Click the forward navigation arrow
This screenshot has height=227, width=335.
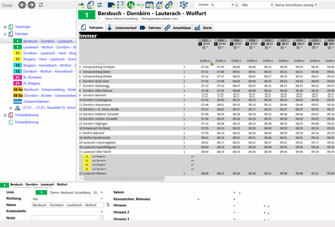point(31,5)
